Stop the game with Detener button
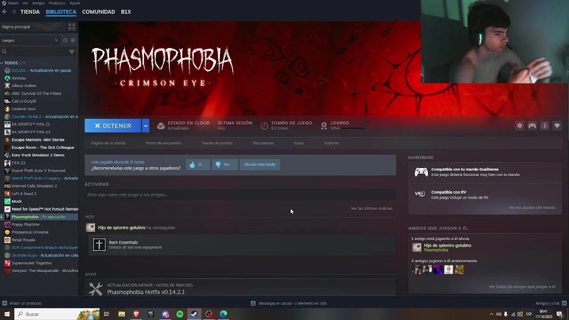The image size is (569, 320). click(x=113, y=126)
